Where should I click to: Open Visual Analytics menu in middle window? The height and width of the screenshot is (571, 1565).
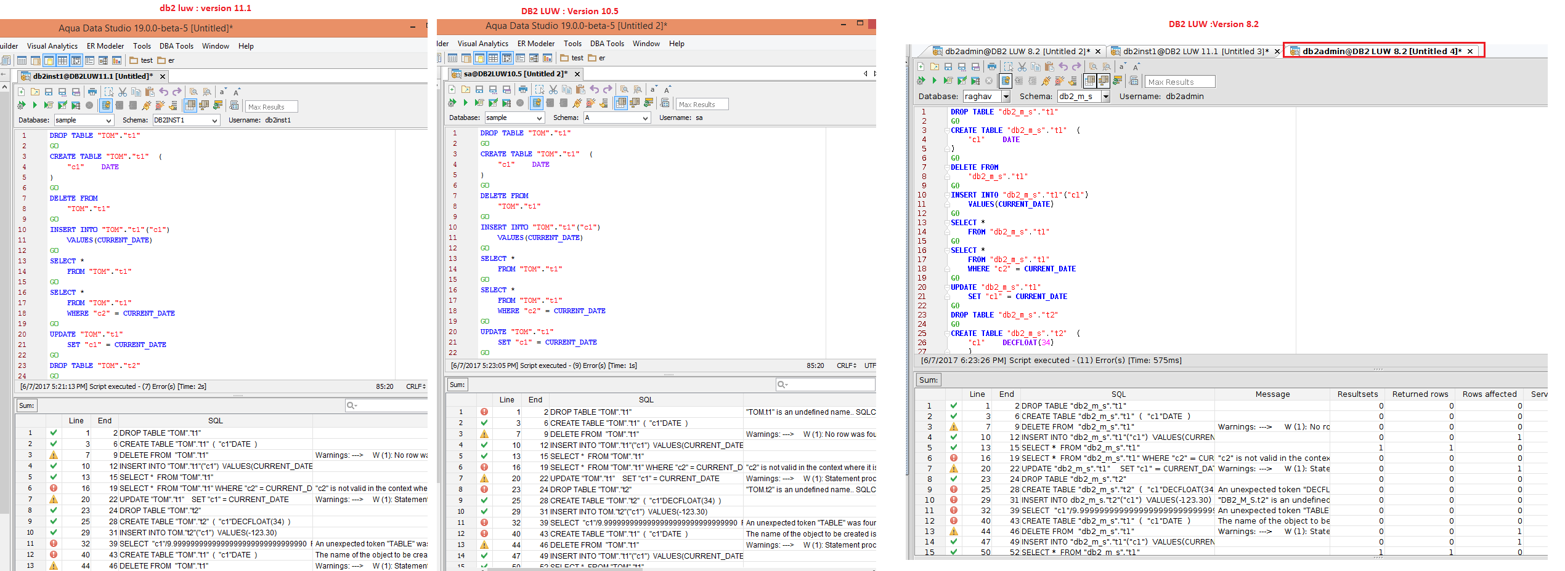(x=483, y=44)
